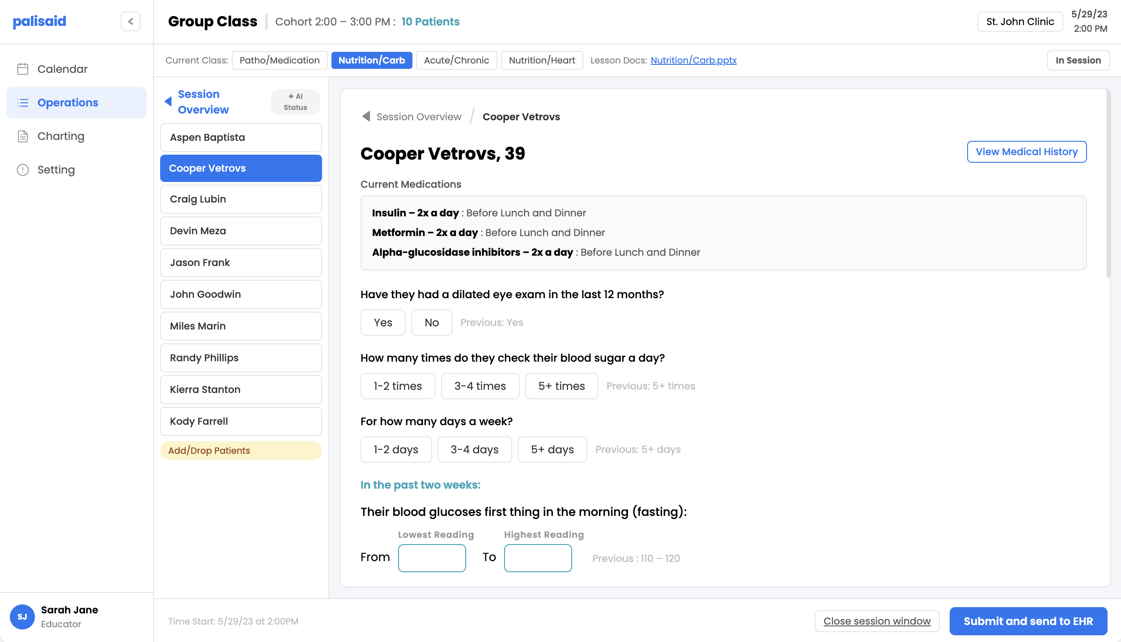Select patient Randy Phillips
This screenshot has height=642, width=1121.
pyautogui.click(x=241, y=358)
